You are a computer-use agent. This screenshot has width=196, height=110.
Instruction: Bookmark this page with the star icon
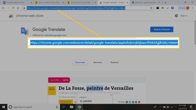pyautogui.click(x=151, y=8)
